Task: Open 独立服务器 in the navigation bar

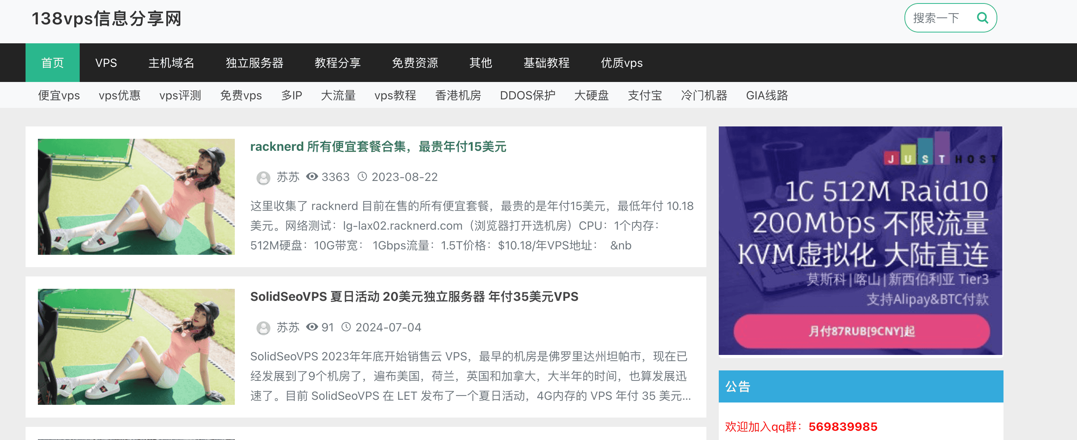Action: pyautogui.click(x=254, y=63)
